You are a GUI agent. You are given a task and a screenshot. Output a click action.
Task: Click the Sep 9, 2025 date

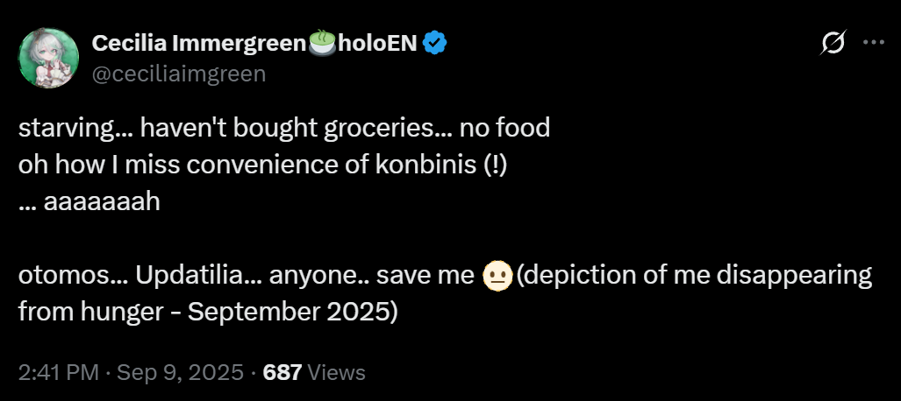179,372
